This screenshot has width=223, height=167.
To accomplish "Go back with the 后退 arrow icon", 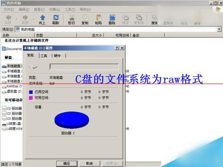I will [8, 17].
